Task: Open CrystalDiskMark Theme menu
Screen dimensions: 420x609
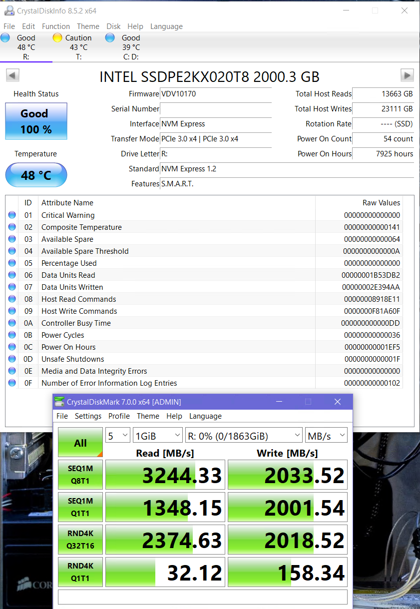Action: tap(148, 416)
